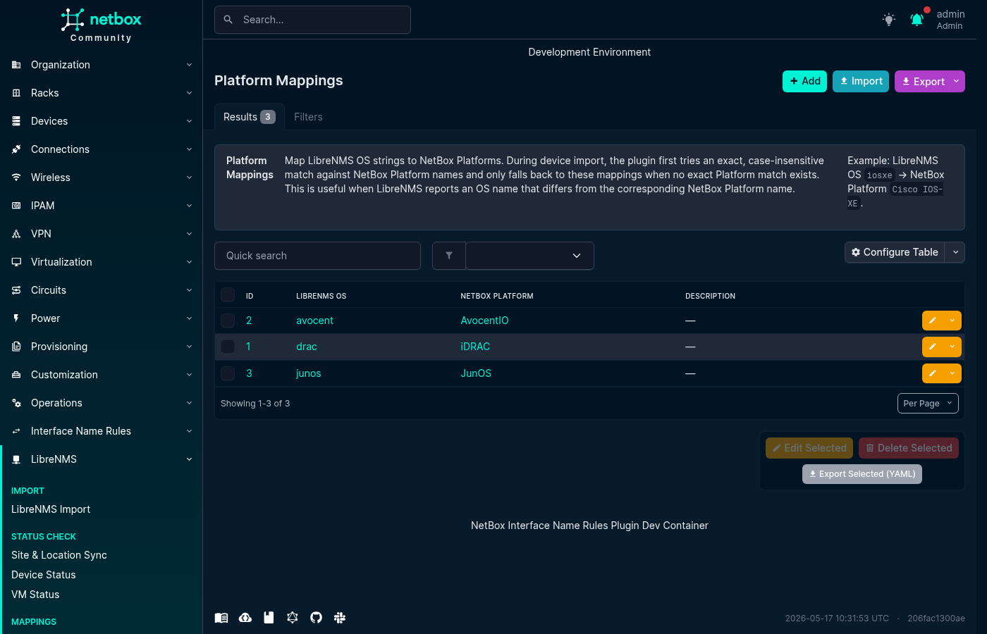Screen dimensions: 987x634
Task: Open the JunOS platform link
Action: pyautogui.click(x=476, y=373)
